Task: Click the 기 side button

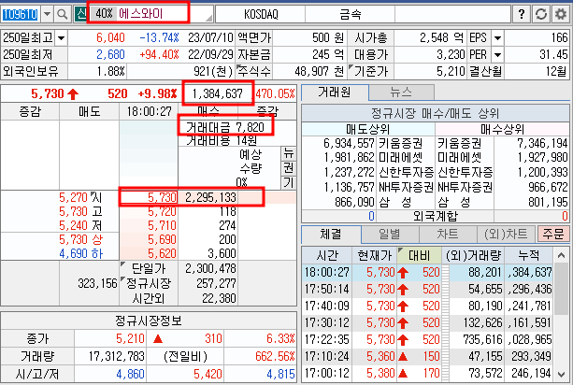Action: 288,182
